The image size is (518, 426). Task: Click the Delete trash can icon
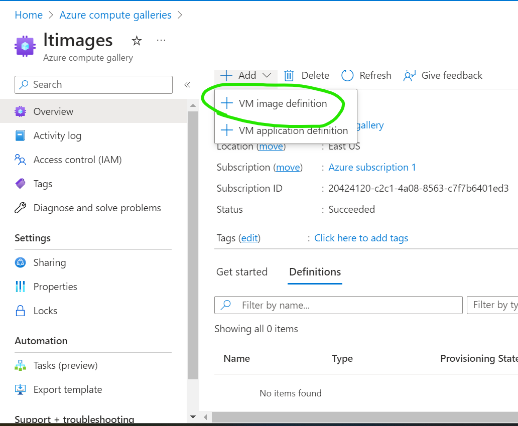[289, 76]
